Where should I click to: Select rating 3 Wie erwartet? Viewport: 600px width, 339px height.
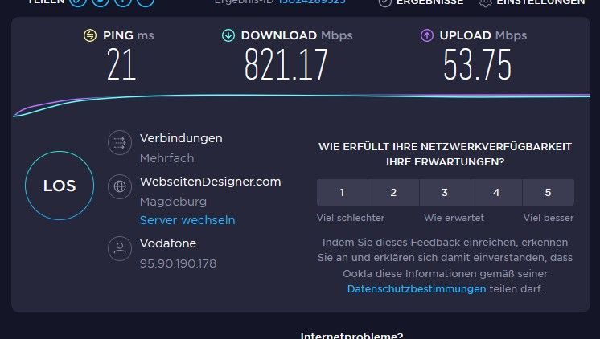coord(445,192)
